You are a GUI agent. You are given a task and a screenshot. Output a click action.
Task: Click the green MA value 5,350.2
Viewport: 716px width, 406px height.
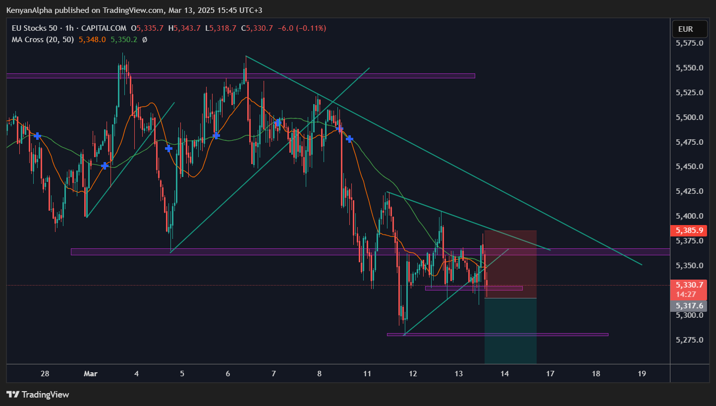pyautogui.click(x=124, y=39)
